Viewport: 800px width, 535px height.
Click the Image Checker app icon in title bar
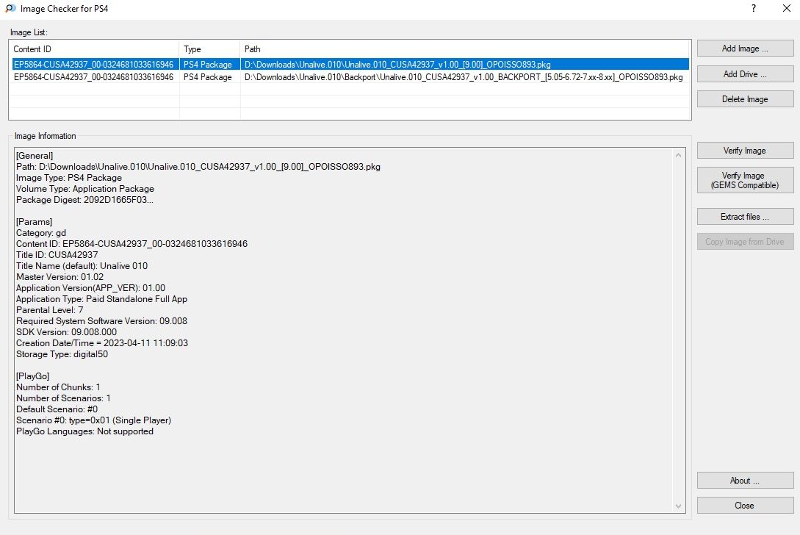[10, 9]
